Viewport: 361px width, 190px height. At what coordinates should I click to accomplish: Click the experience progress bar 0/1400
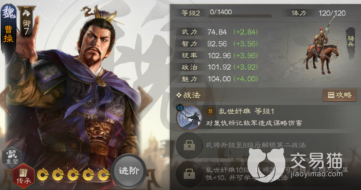coord(240,16)
